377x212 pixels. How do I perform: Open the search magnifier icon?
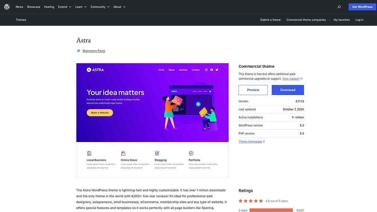click(339, 7)
